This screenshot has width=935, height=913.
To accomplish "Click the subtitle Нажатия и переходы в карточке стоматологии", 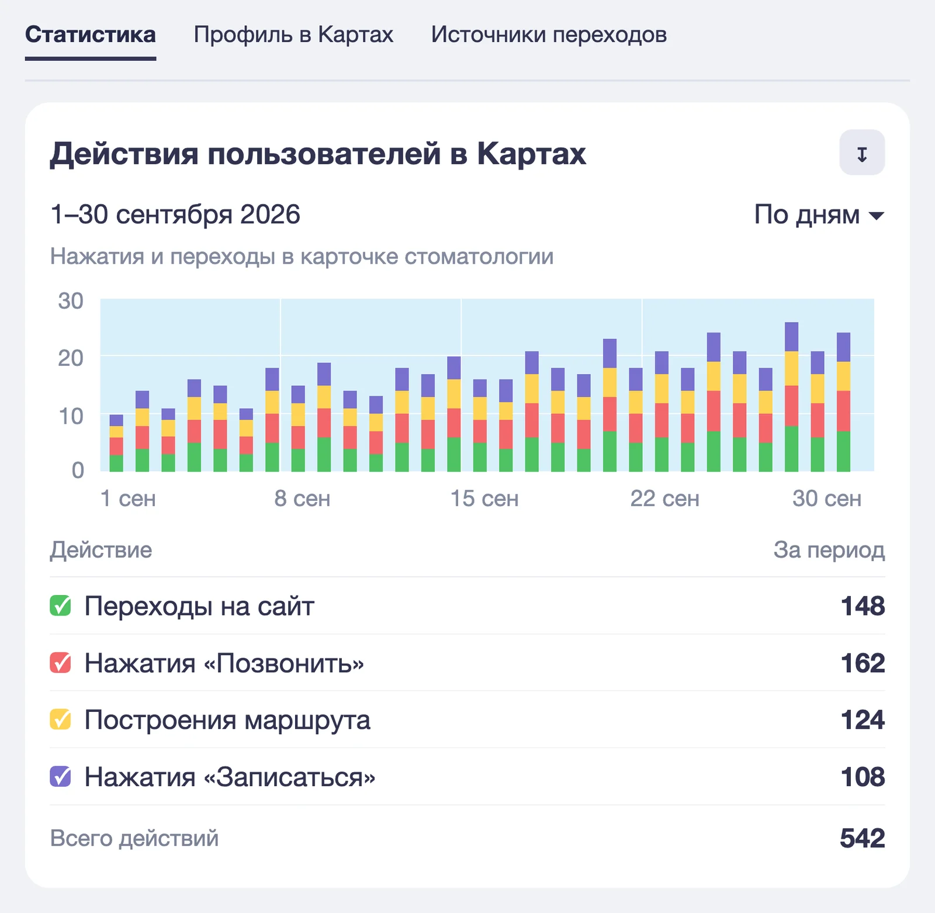I will tap(302, 257).
